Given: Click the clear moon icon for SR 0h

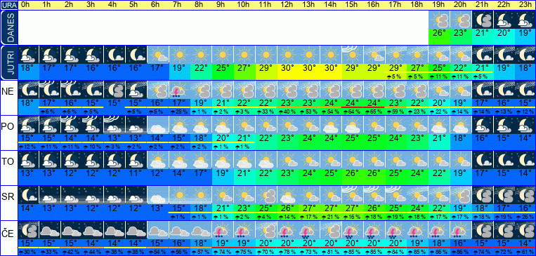Looking at the screenshot, I should click(x=28, y=195).
